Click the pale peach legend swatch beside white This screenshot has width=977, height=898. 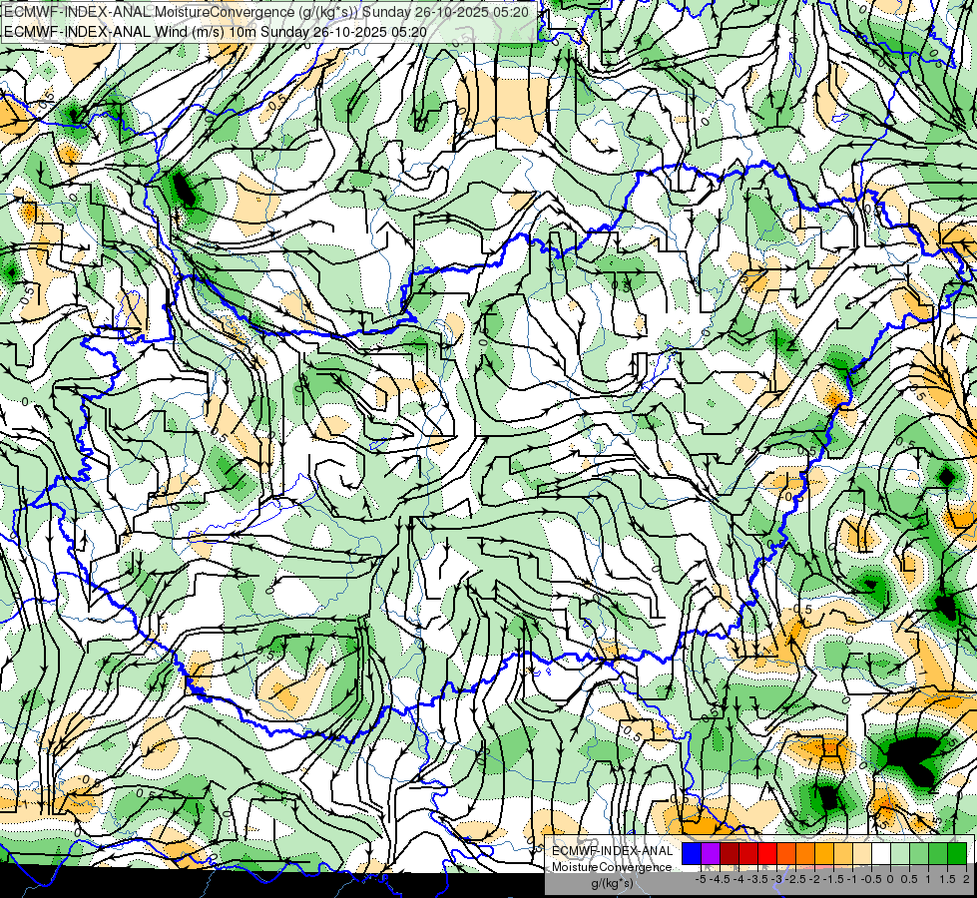[x=862, y=853]
